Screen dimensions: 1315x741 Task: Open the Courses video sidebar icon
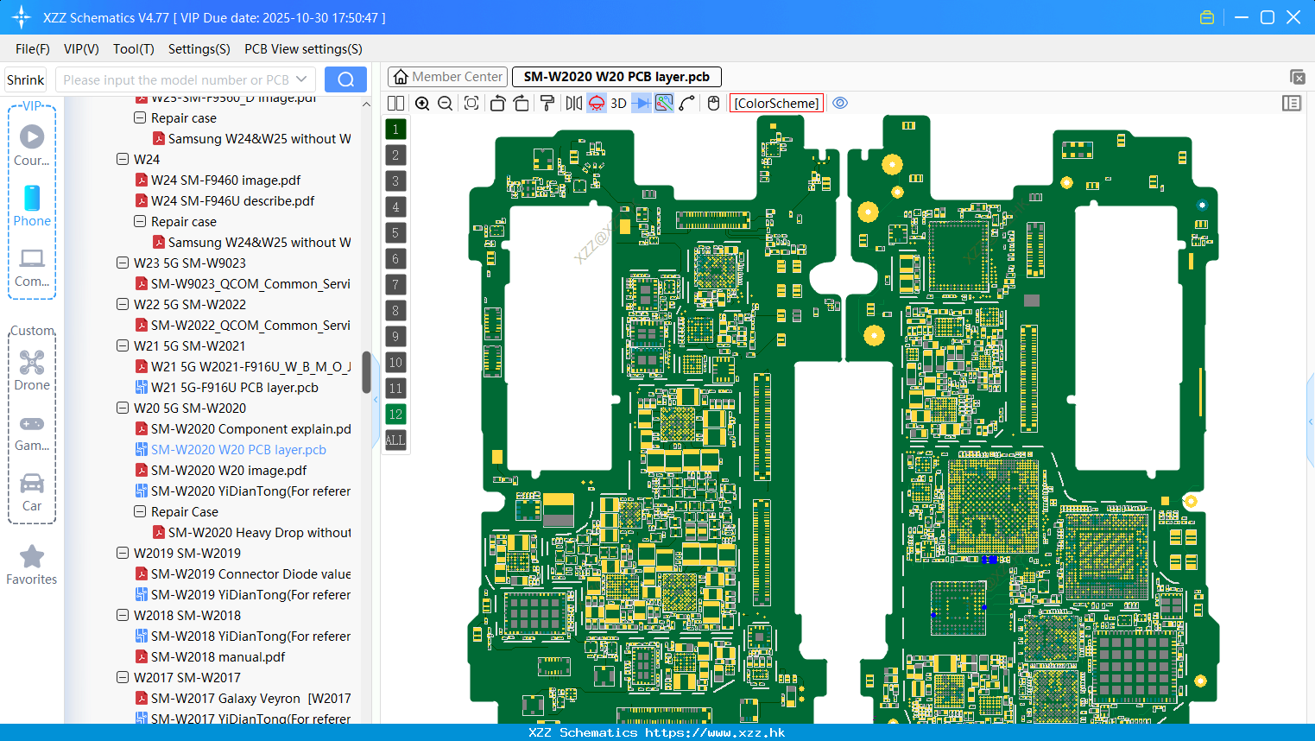[32, 144]
